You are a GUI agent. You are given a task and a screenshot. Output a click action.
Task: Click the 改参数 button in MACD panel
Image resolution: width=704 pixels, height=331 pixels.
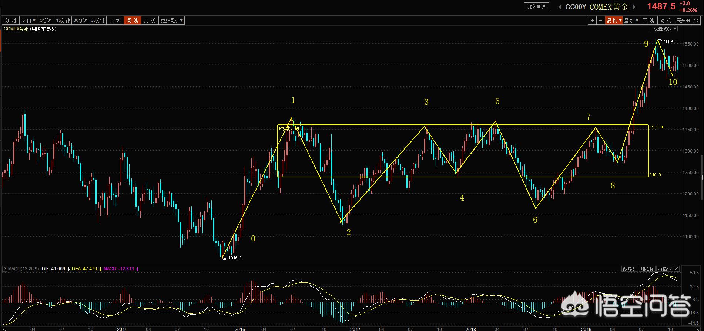(x=630, y=269)
